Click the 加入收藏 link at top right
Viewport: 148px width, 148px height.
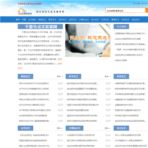[136, 4]
